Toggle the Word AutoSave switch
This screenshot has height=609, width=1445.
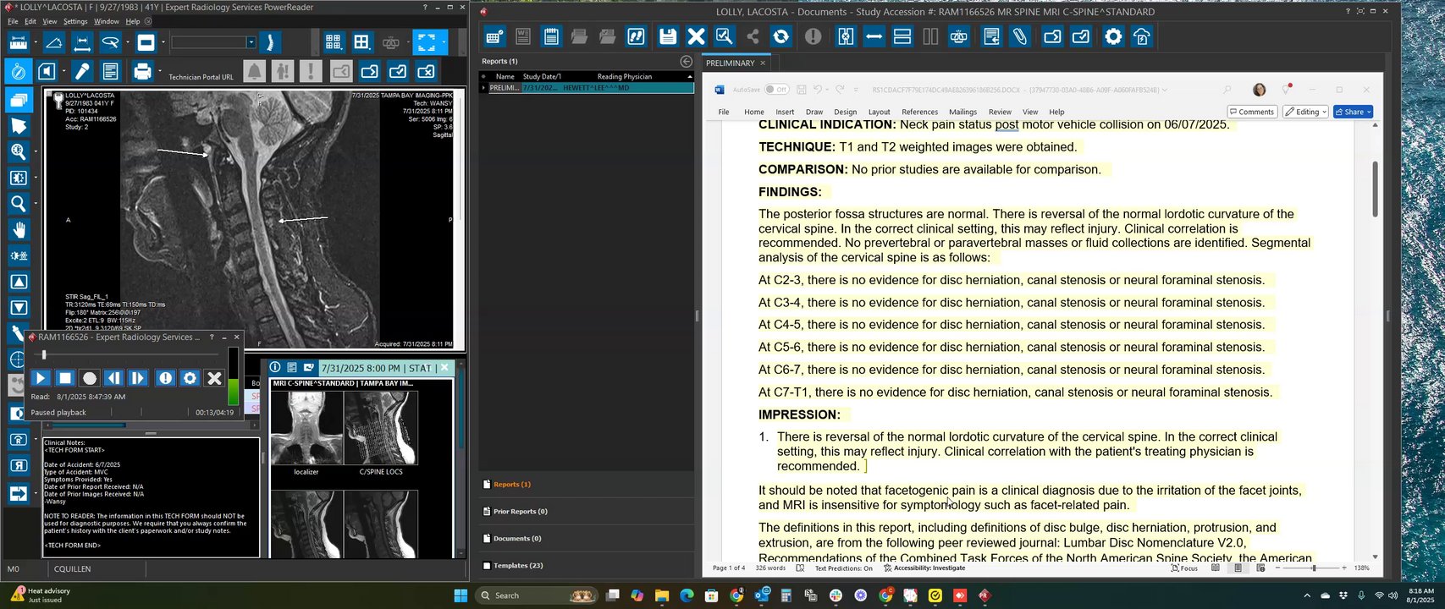click(x=776, y=90)
